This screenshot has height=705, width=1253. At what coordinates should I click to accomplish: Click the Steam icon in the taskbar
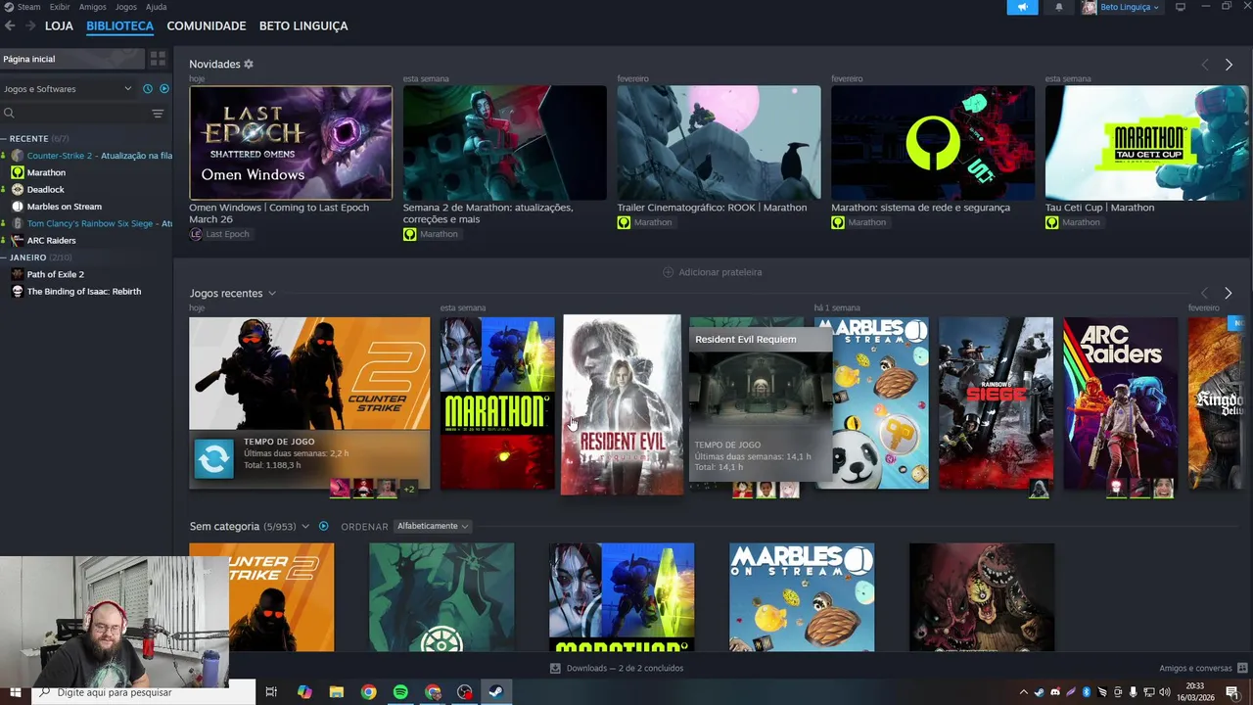(496, 692)
